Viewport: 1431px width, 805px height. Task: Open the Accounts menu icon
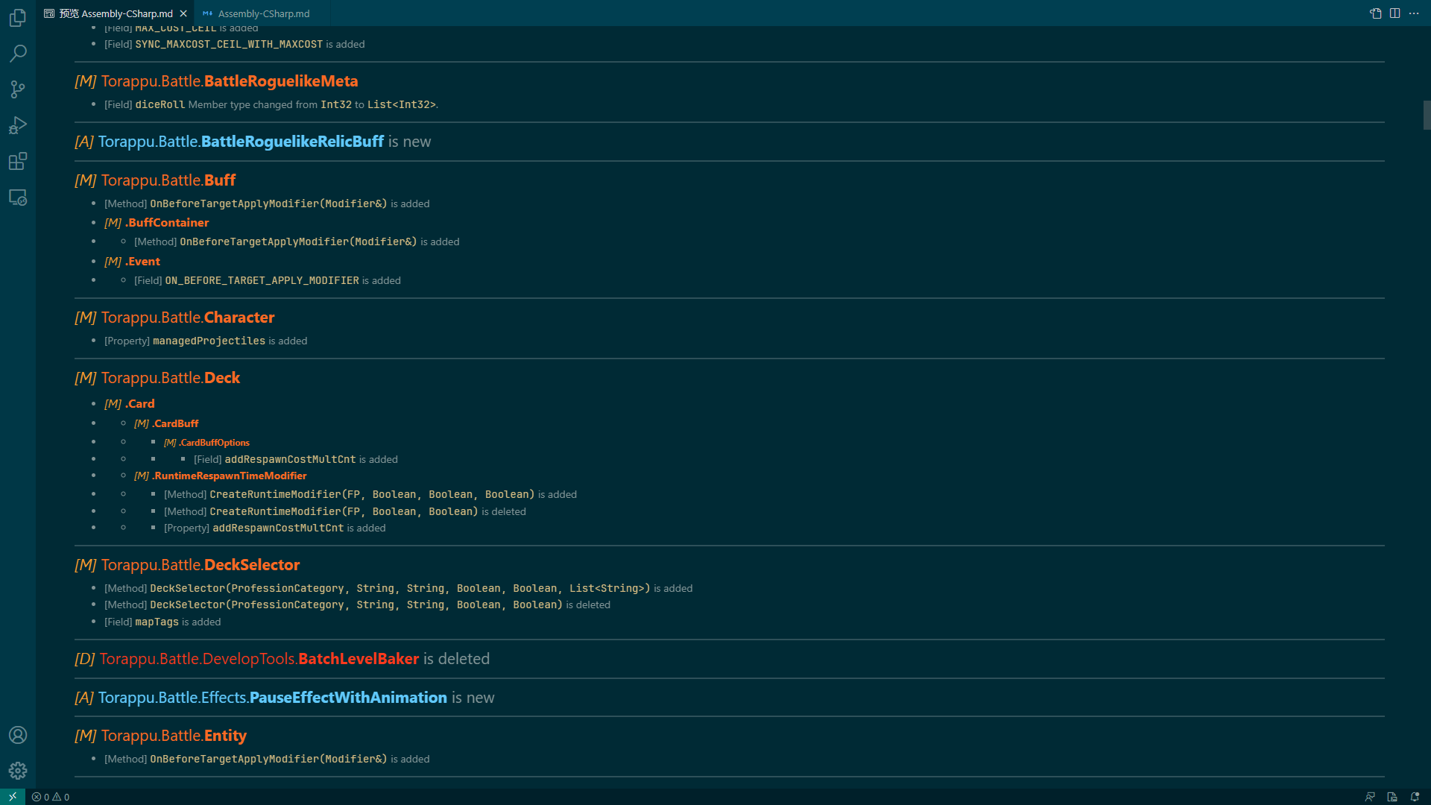click(18, 735)
